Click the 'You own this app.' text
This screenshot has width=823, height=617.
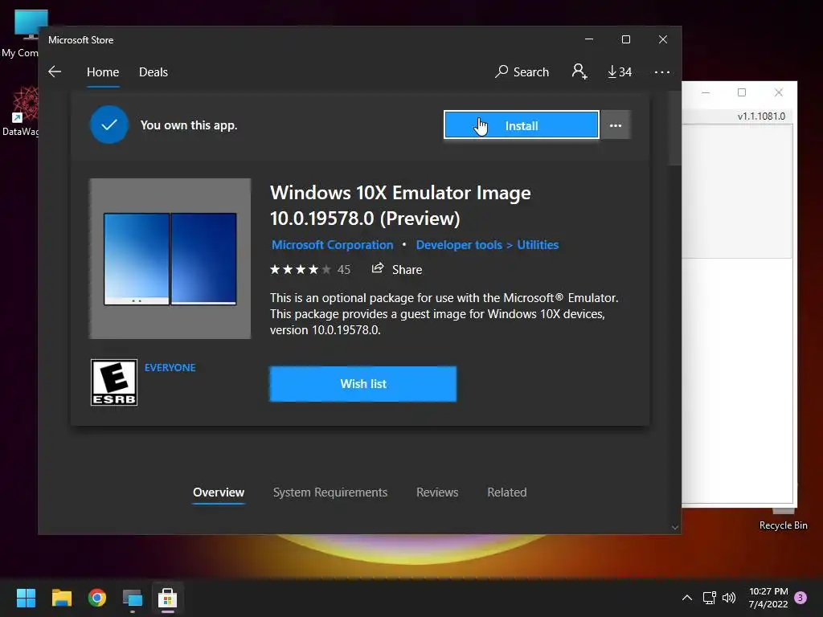(x=189, y=125)
